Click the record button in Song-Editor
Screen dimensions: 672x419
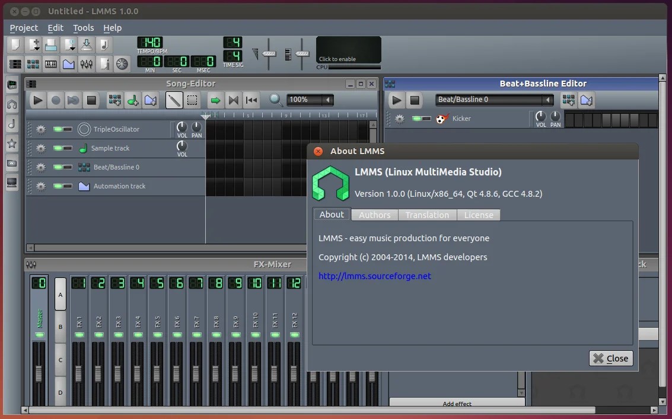56,100
